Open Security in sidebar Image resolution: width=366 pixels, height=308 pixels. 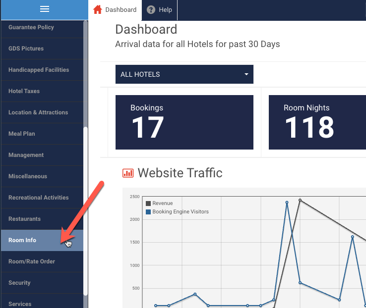pos(42,283)
